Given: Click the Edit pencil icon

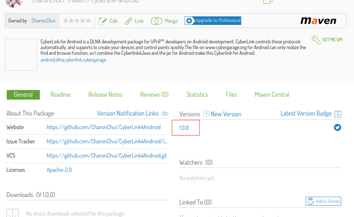Looking at the screenshot, I should (x=102, y=21).
